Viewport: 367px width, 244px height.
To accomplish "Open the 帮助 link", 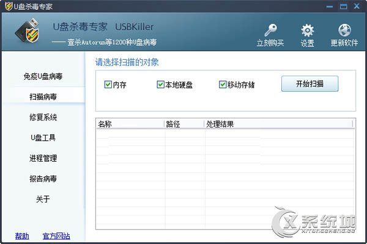I will pos(22,236).
